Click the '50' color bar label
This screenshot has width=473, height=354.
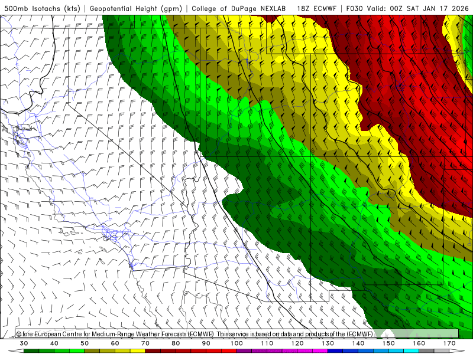(85, 343)
